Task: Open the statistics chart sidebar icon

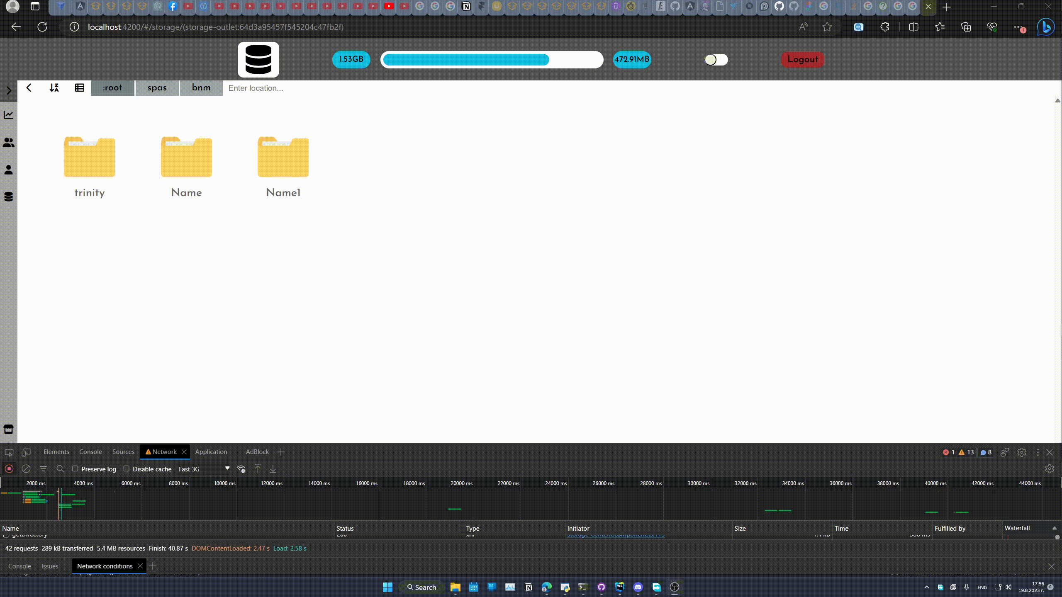Action: pyautogui.click(x=9, y=115)
